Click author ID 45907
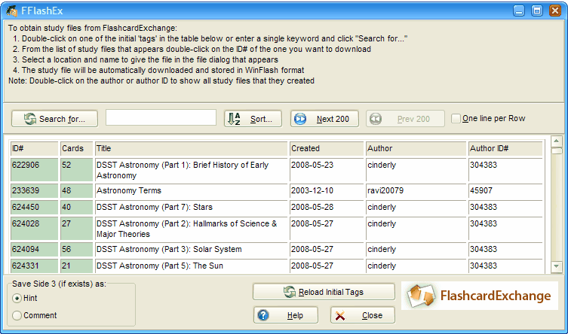 click(481, 190)
